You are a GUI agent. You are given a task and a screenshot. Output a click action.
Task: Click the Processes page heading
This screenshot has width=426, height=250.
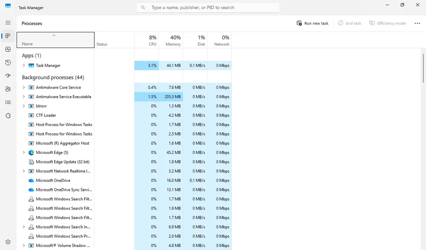(x=32, y=24)
